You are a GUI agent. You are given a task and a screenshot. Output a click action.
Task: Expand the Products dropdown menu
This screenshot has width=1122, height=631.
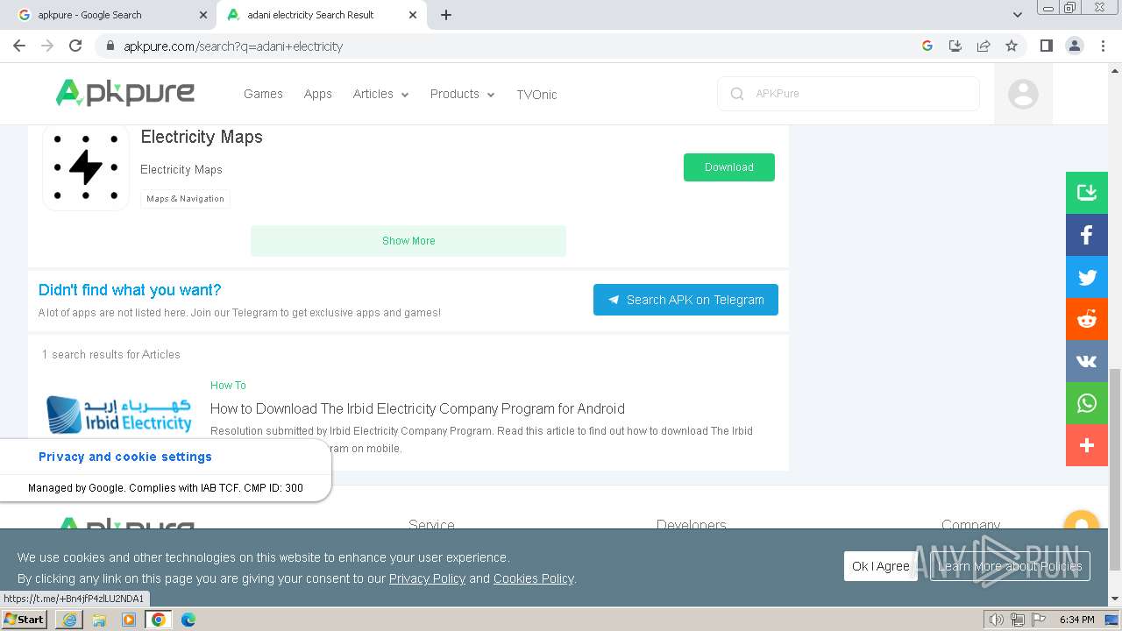(462, 94)
